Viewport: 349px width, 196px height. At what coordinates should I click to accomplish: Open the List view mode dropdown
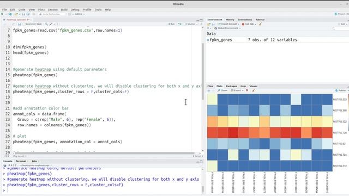pyautogui.click(x=343, y=24)
